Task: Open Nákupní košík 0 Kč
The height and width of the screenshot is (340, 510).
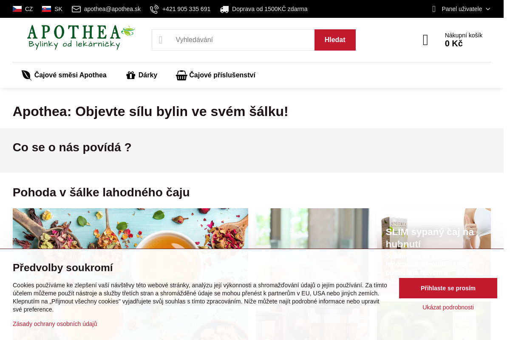Action: (x=453, y=40)
